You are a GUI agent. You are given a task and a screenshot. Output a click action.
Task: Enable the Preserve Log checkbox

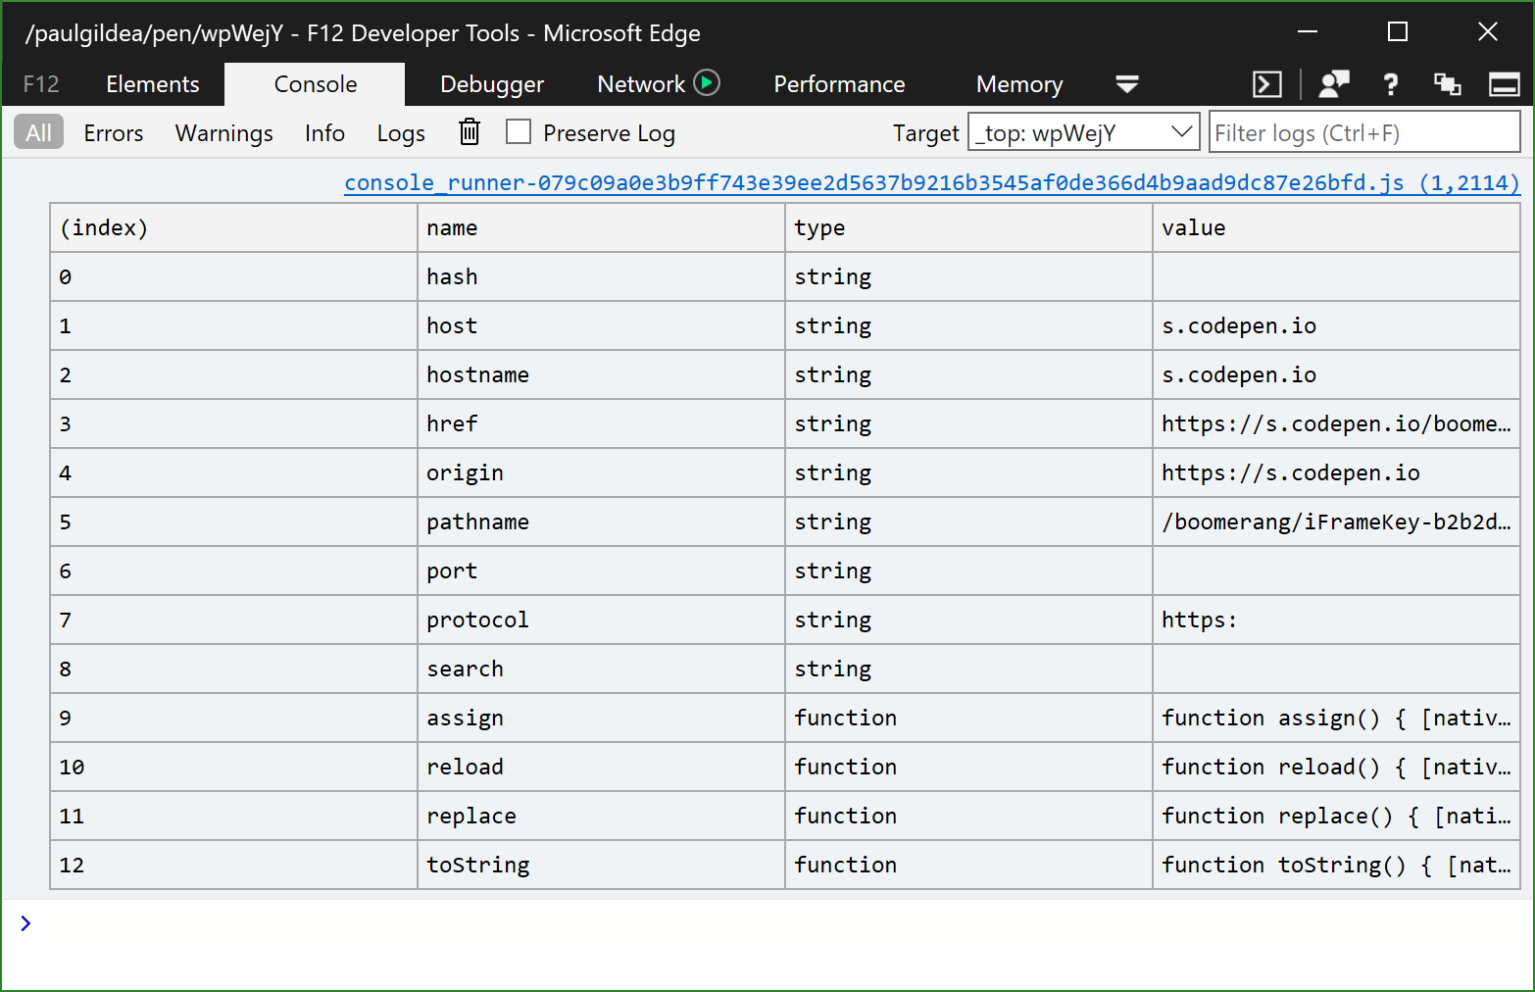point(519,131)
